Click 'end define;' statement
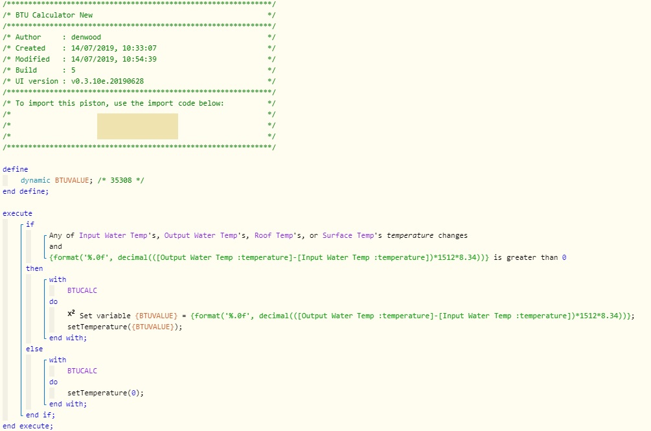This screenshot has height=431, width=651. coord(26,191)
